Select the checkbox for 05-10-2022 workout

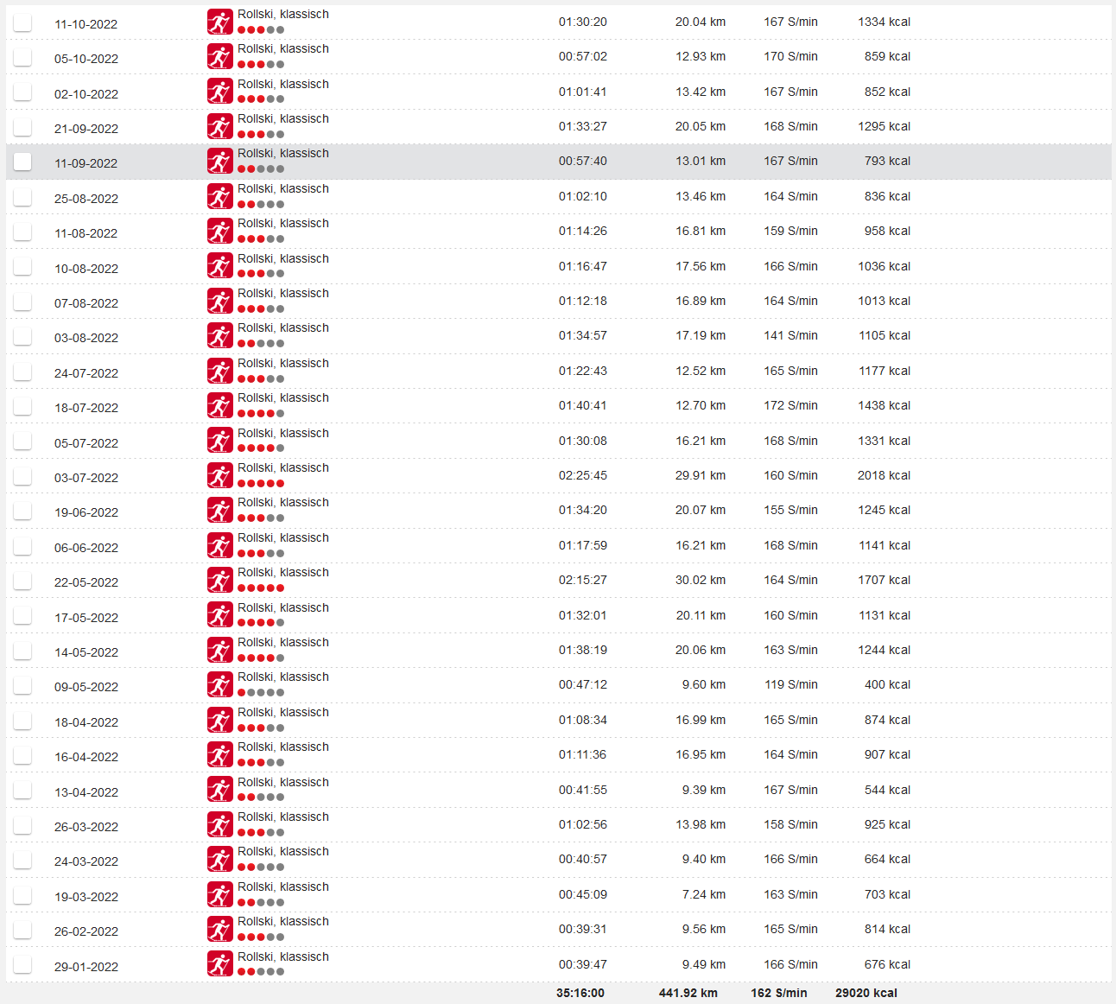(22, 57)
